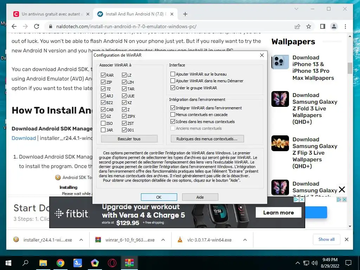
Task: Switch to Chrome in the taskbar
Action: (x=60, y=263)
